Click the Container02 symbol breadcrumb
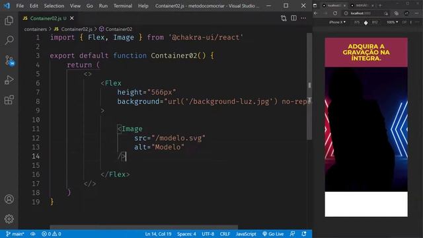The image size is (423, 238). click(x=116, y=29)
